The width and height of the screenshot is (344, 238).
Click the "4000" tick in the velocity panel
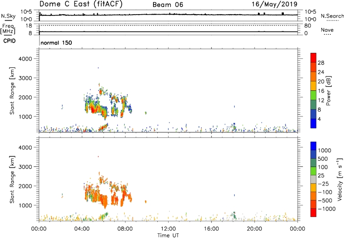(25, 147)
